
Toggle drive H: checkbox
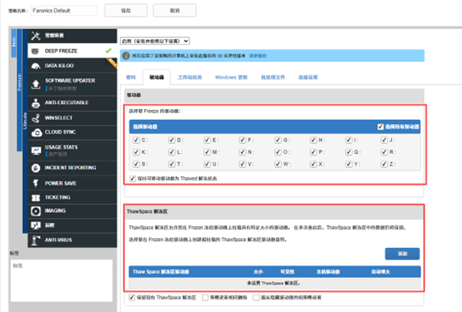(x=313, y=140)
